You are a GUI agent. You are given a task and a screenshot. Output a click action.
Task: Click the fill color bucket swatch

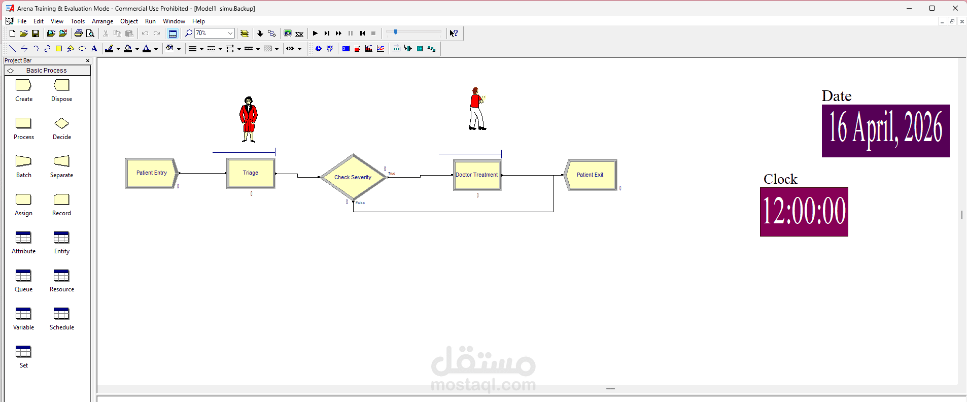click(128, 49)
